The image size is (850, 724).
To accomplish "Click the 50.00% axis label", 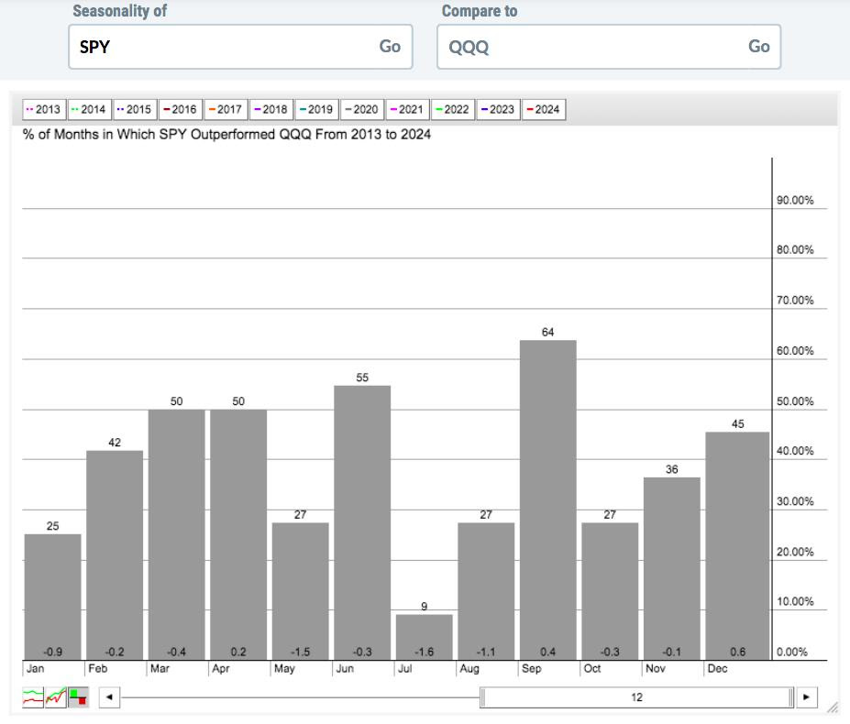I will (795, 401).
